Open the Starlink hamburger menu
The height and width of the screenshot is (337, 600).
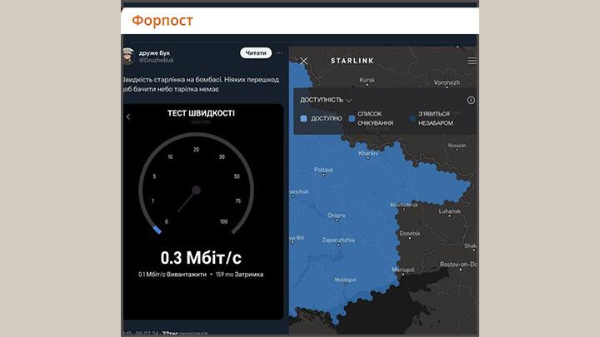pos(472,61)
